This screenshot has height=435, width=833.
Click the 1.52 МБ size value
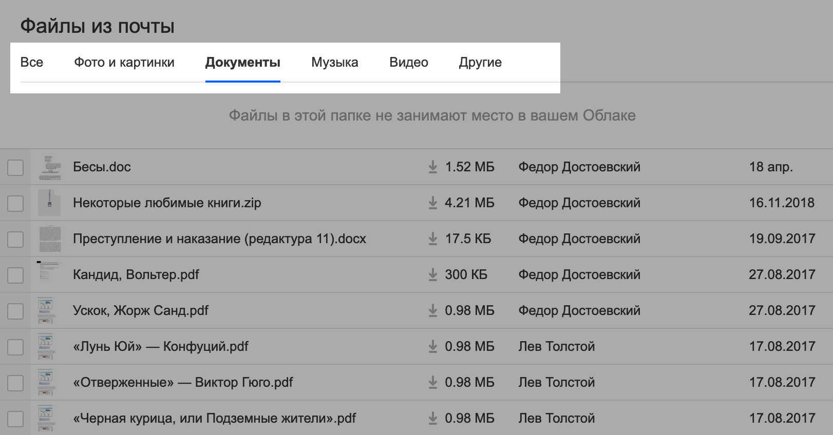469,167
